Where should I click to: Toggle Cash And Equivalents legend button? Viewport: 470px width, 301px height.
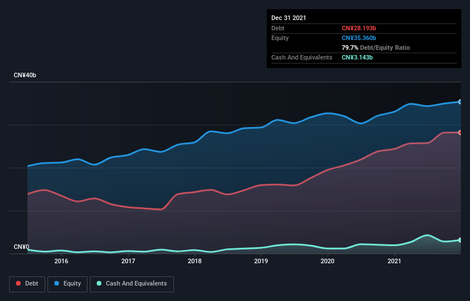[x=132, y=284]
